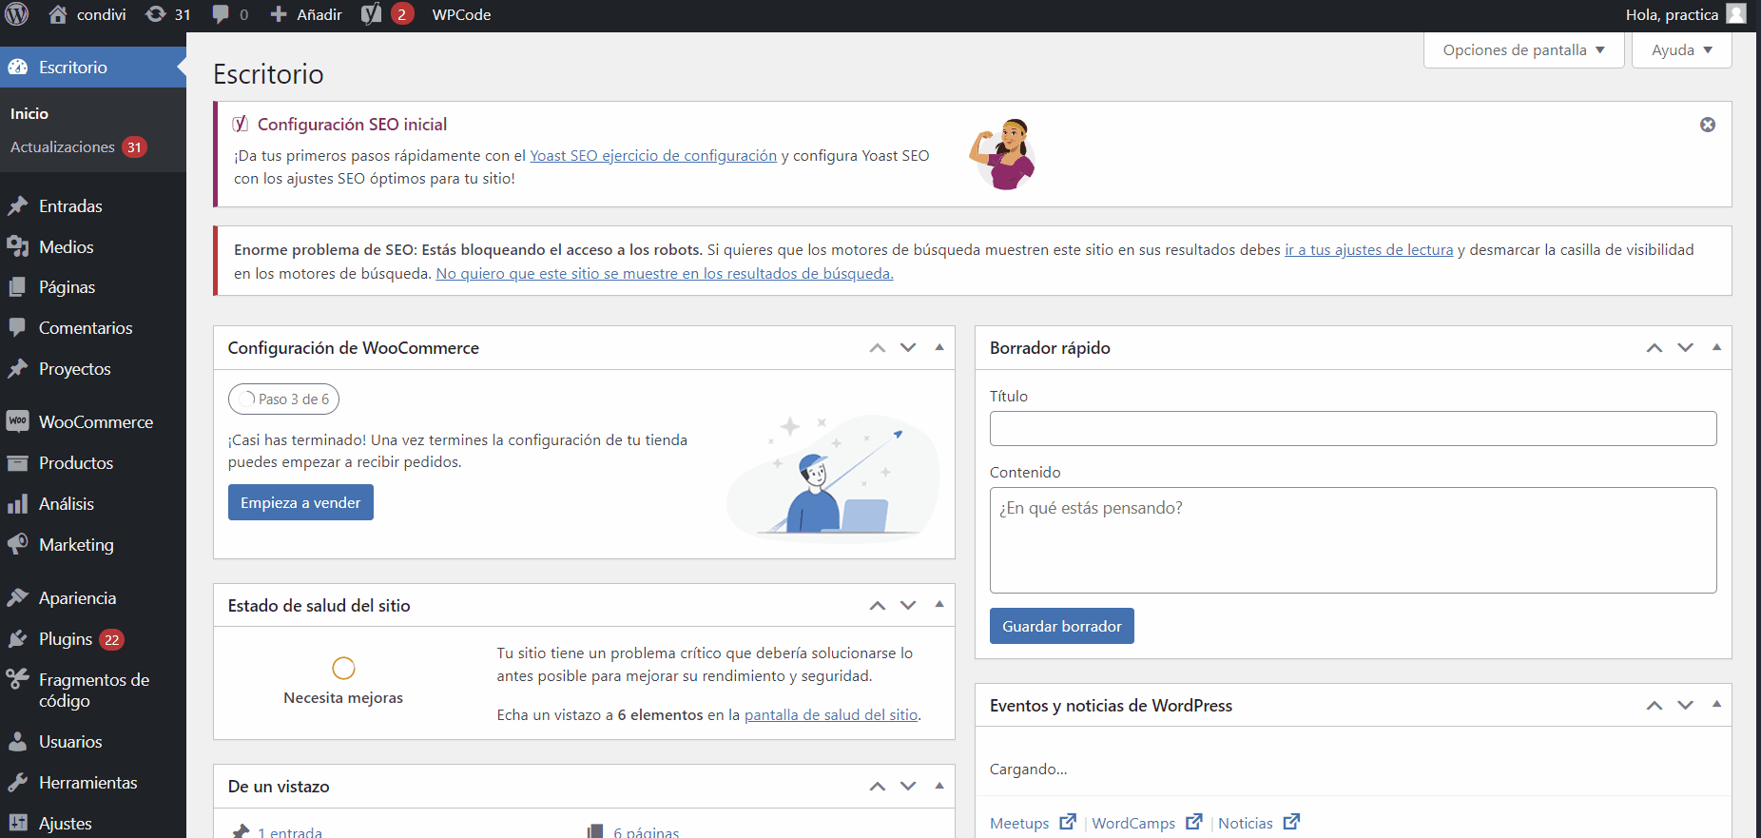Expand the Ayuda dropdown

click(x=1681, y=50)
